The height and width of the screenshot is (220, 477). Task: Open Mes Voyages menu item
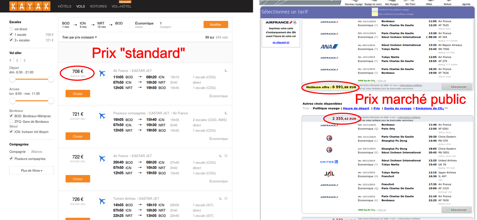(x=392, y=4)
